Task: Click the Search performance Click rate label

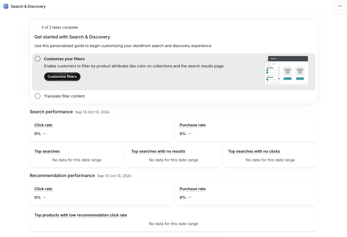Action: (44, 125)
